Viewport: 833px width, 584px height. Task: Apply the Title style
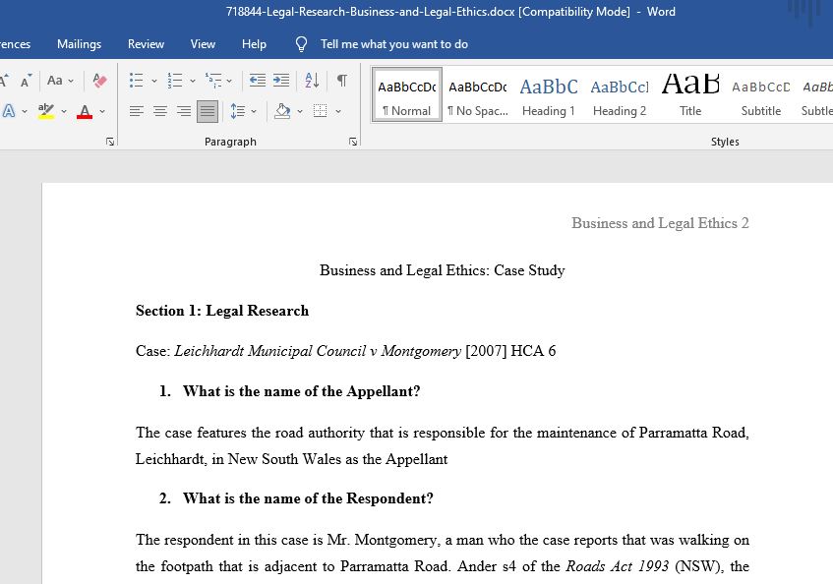(690, 95)
